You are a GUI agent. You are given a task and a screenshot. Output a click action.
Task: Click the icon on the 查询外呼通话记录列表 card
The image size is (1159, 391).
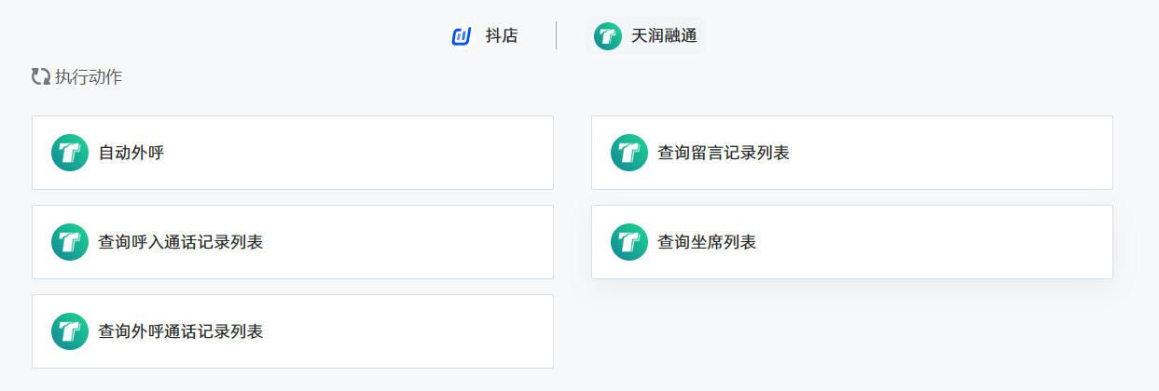coord(70,331)
